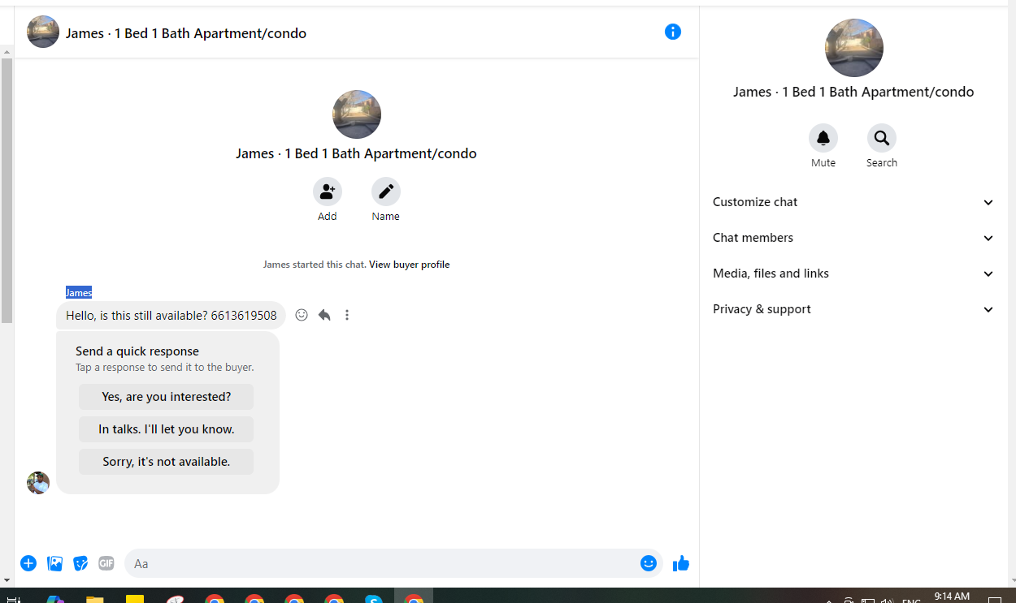Click the left scrollbar down arrow
This screenshot has height=603, width=1016.
tap(7, 581)
